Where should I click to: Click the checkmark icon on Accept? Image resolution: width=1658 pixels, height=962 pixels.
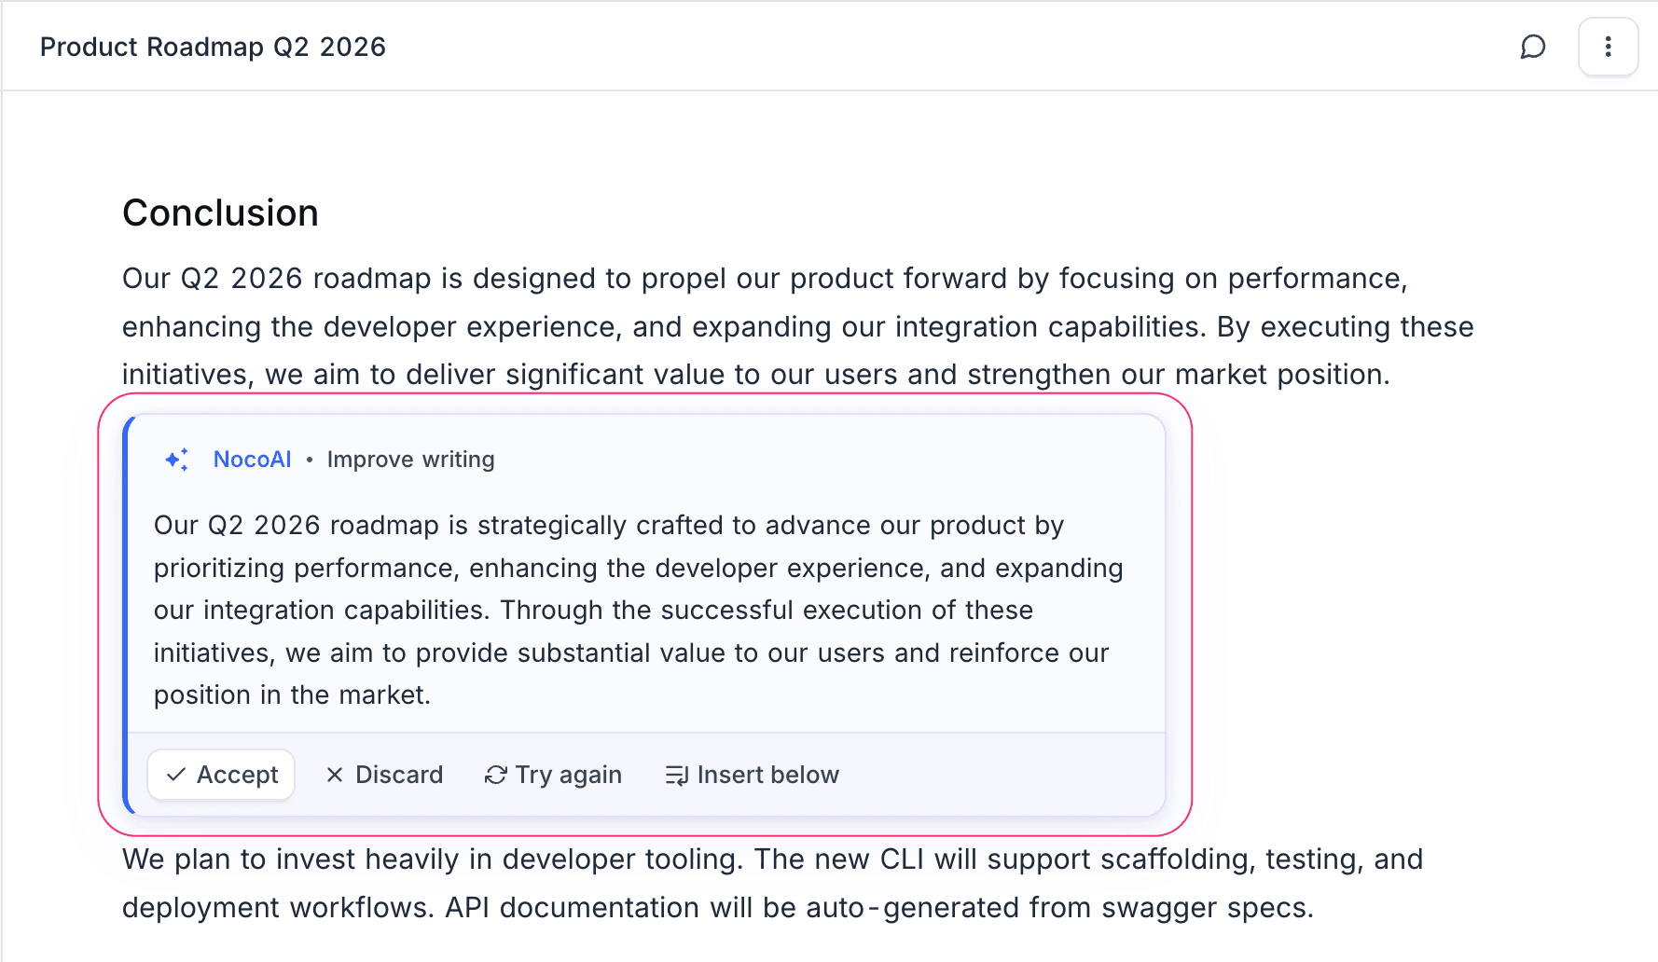click(175, 775)
